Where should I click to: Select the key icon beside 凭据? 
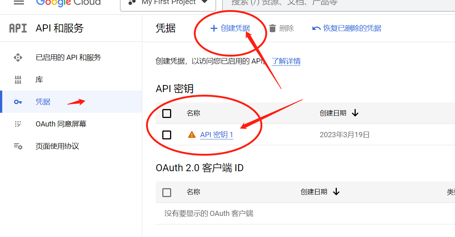point(18,102)
